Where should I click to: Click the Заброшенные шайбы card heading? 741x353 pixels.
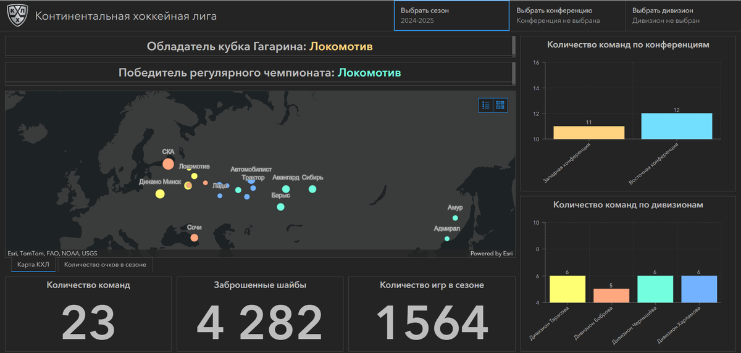coord(260,285)
